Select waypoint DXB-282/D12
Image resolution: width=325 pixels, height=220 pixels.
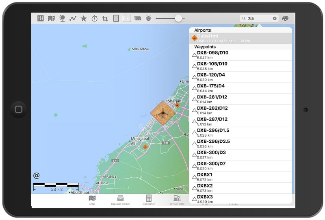click(x=240, y=111)
